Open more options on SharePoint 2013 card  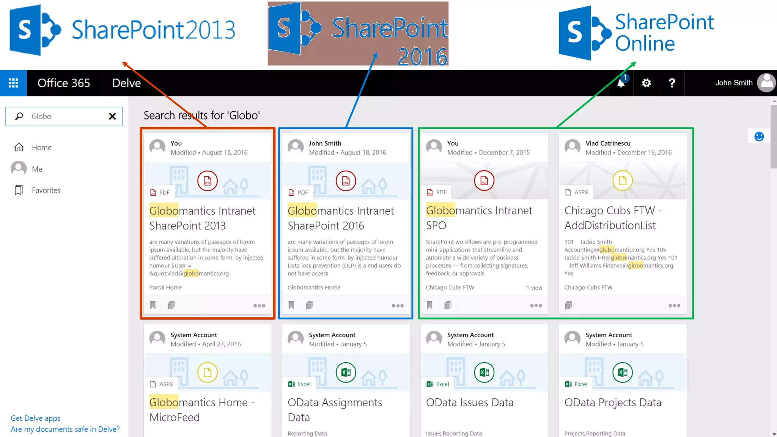259,306
